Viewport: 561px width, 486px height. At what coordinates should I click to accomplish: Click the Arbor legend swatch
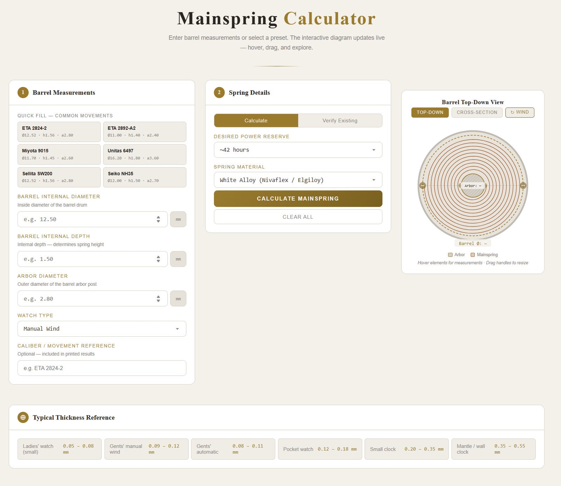(450, 255)
